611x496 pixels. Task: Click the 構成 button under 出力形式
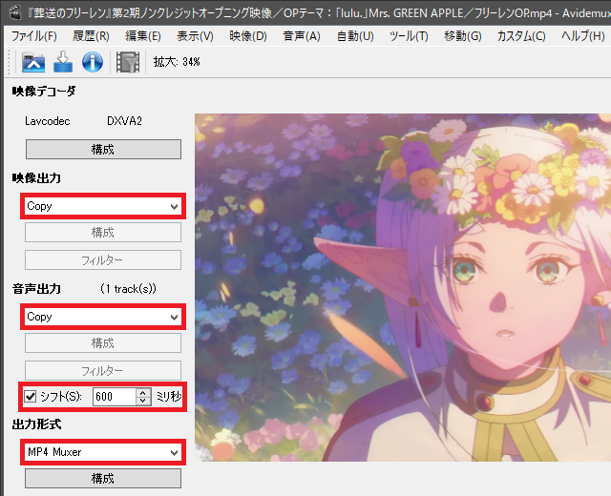[103, 478]
